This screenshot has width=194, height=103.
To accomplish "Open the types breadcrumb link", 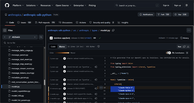I will point(95,31).
